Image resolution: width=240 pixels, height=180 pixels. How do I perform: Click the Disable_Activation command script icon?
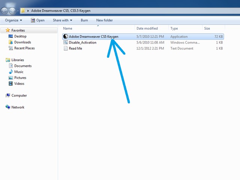click(66, 42)
